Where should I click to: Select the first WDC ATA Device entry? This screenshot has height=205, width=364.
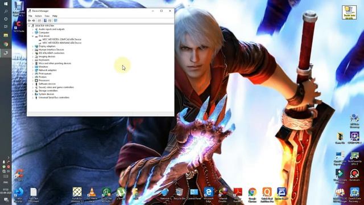click(62, 39)
